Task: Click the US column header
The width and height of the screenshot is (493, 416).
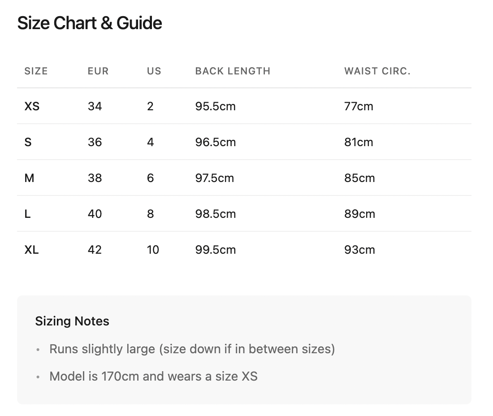Action: coord(154,71)
